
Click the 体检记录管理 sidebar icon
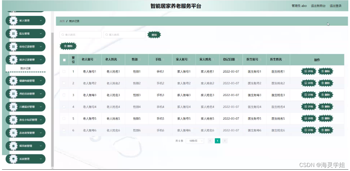(13, 47)
